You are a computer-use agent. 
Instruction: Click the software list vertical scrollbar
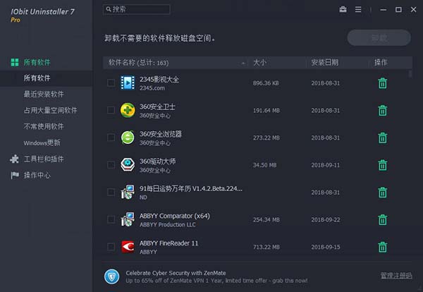pyautogui.click(x=410, y=73)
